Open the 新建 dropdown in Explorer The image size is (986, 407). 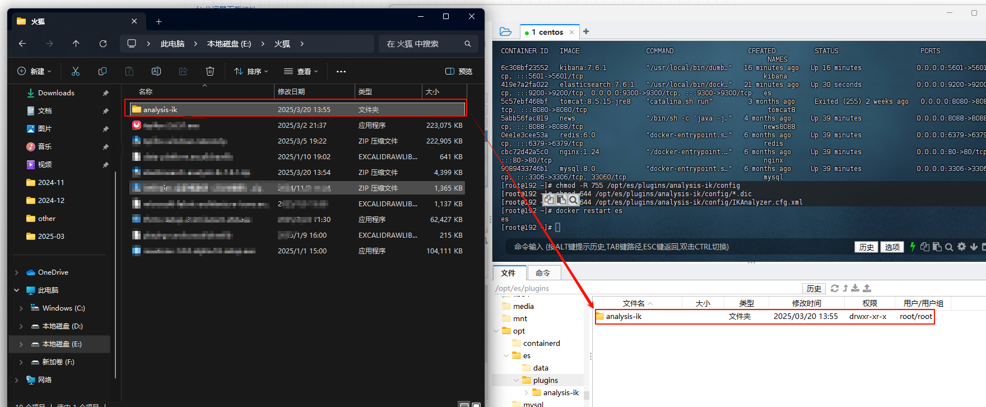click(x=34, y=71)
